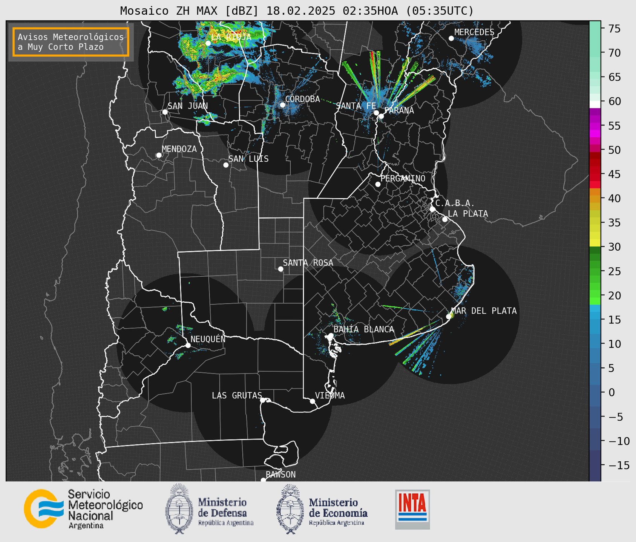The image size is (636, 542).
Task: Click the LA PLATA city marker dot
Action: (x=445, y=219)
